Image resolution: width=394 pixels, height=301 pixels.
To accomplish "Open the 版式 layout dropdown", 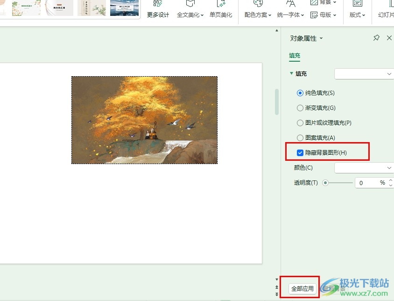I will click(357, 9).
